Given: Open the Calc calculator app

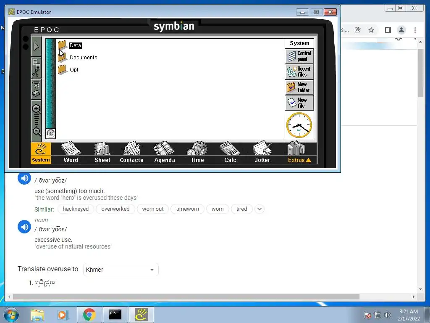Looking at the screenshot, I should pyautogui.click(x=230, y=152).
